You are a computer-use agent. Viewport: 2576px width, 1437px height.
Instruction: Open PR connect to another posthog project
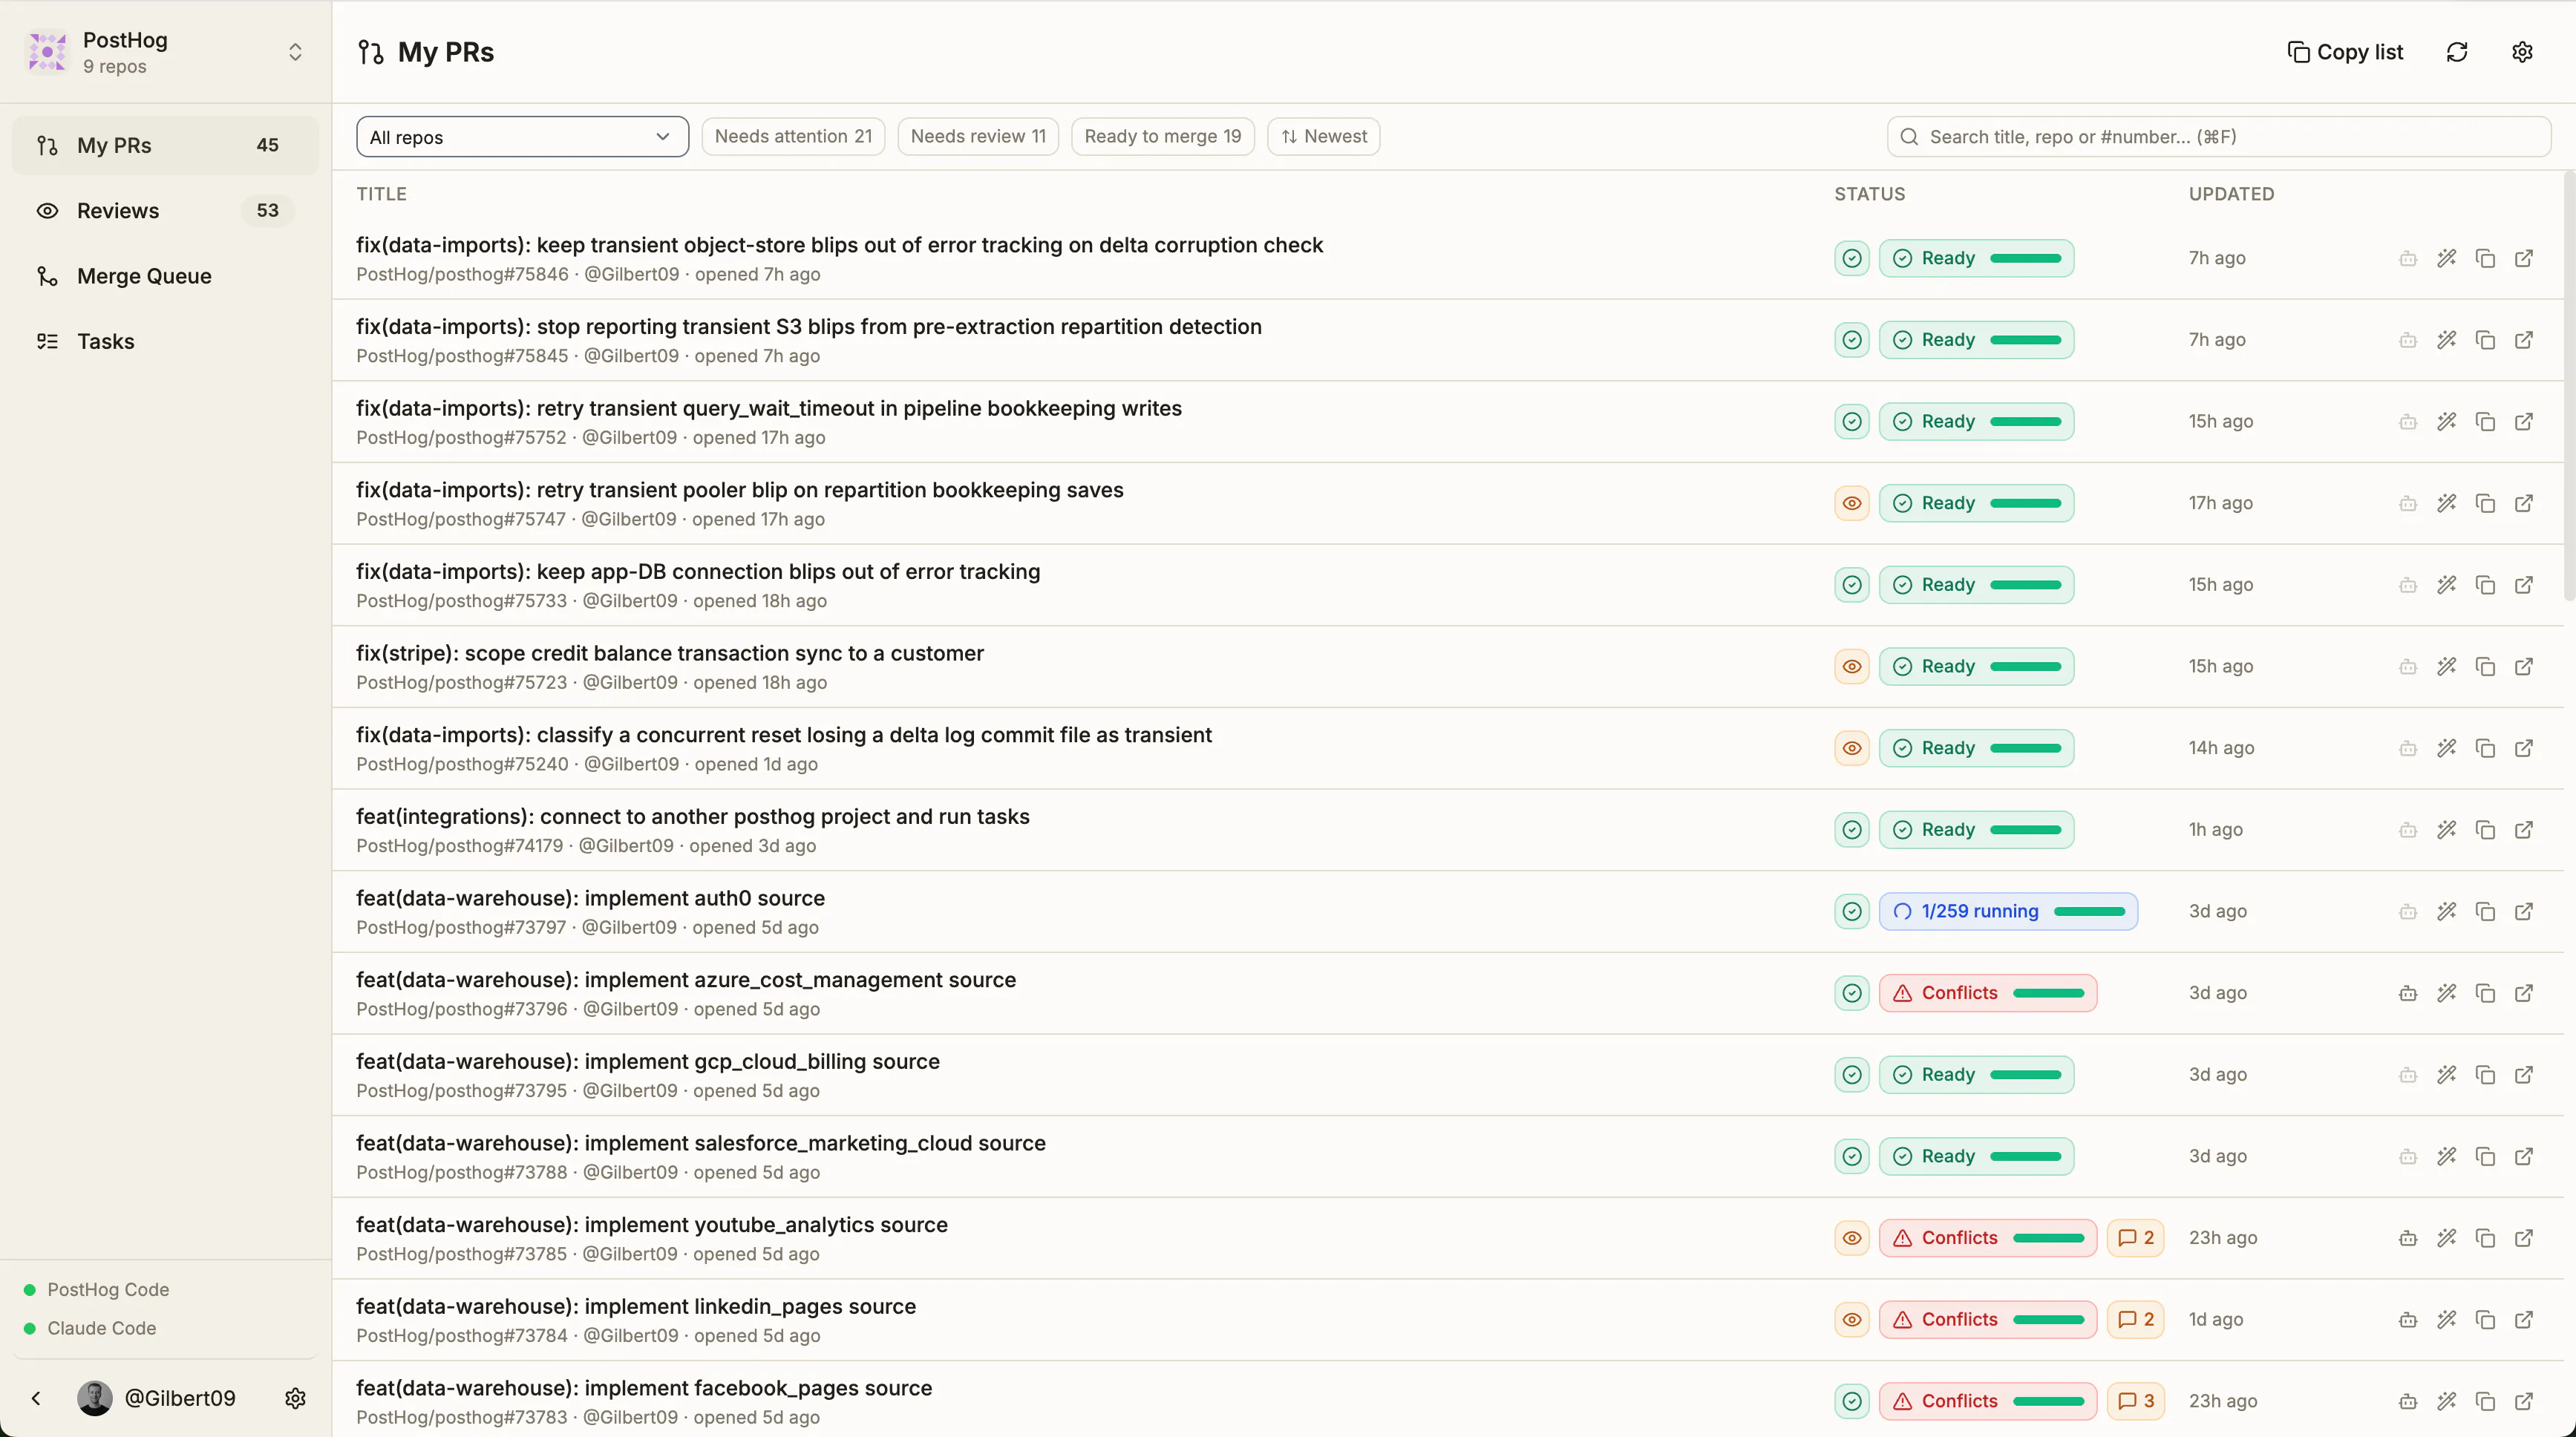tap(692, 816)
